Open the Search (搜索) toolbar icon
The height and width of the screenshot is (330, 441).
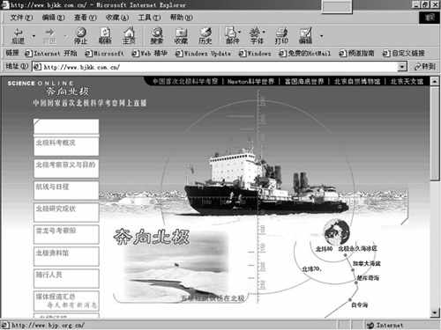(x=157, y=36)
